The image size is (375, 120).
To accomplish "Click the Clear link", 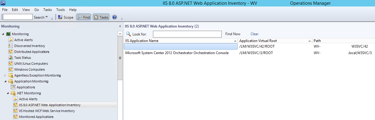I will click(254, 34).
